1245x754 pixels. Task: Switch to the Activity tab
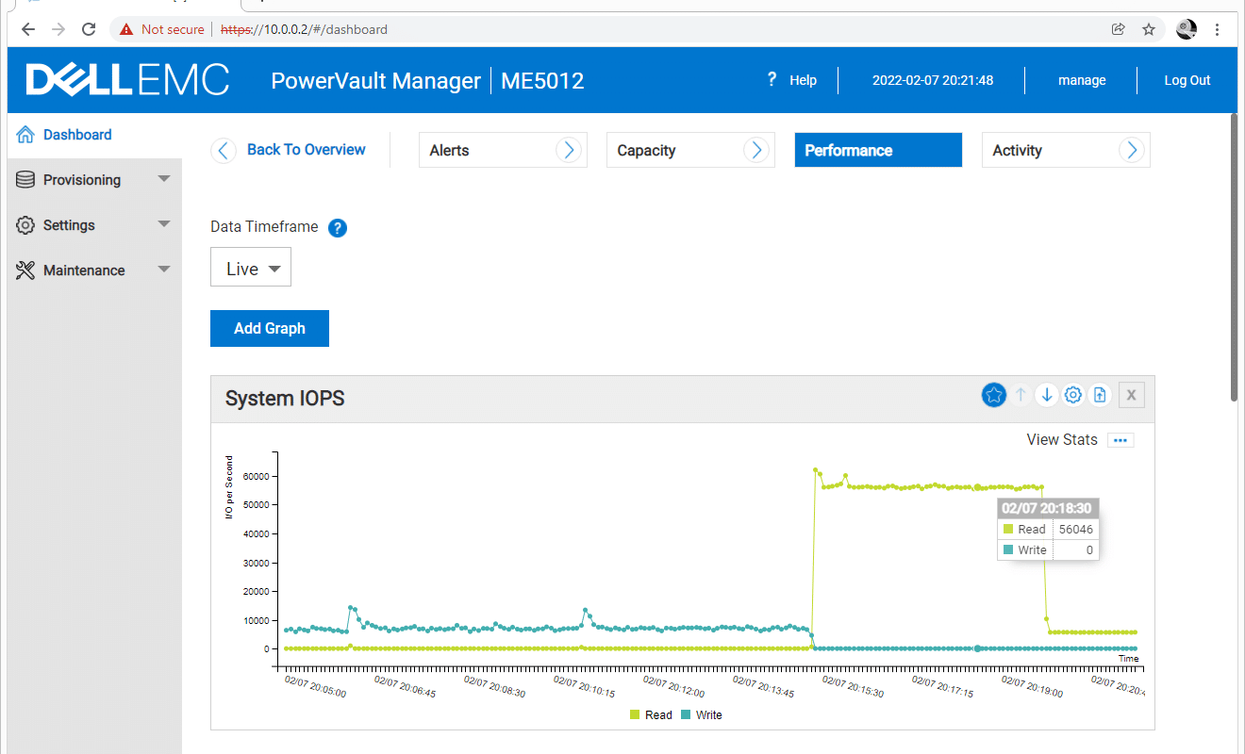(1066, 150)
